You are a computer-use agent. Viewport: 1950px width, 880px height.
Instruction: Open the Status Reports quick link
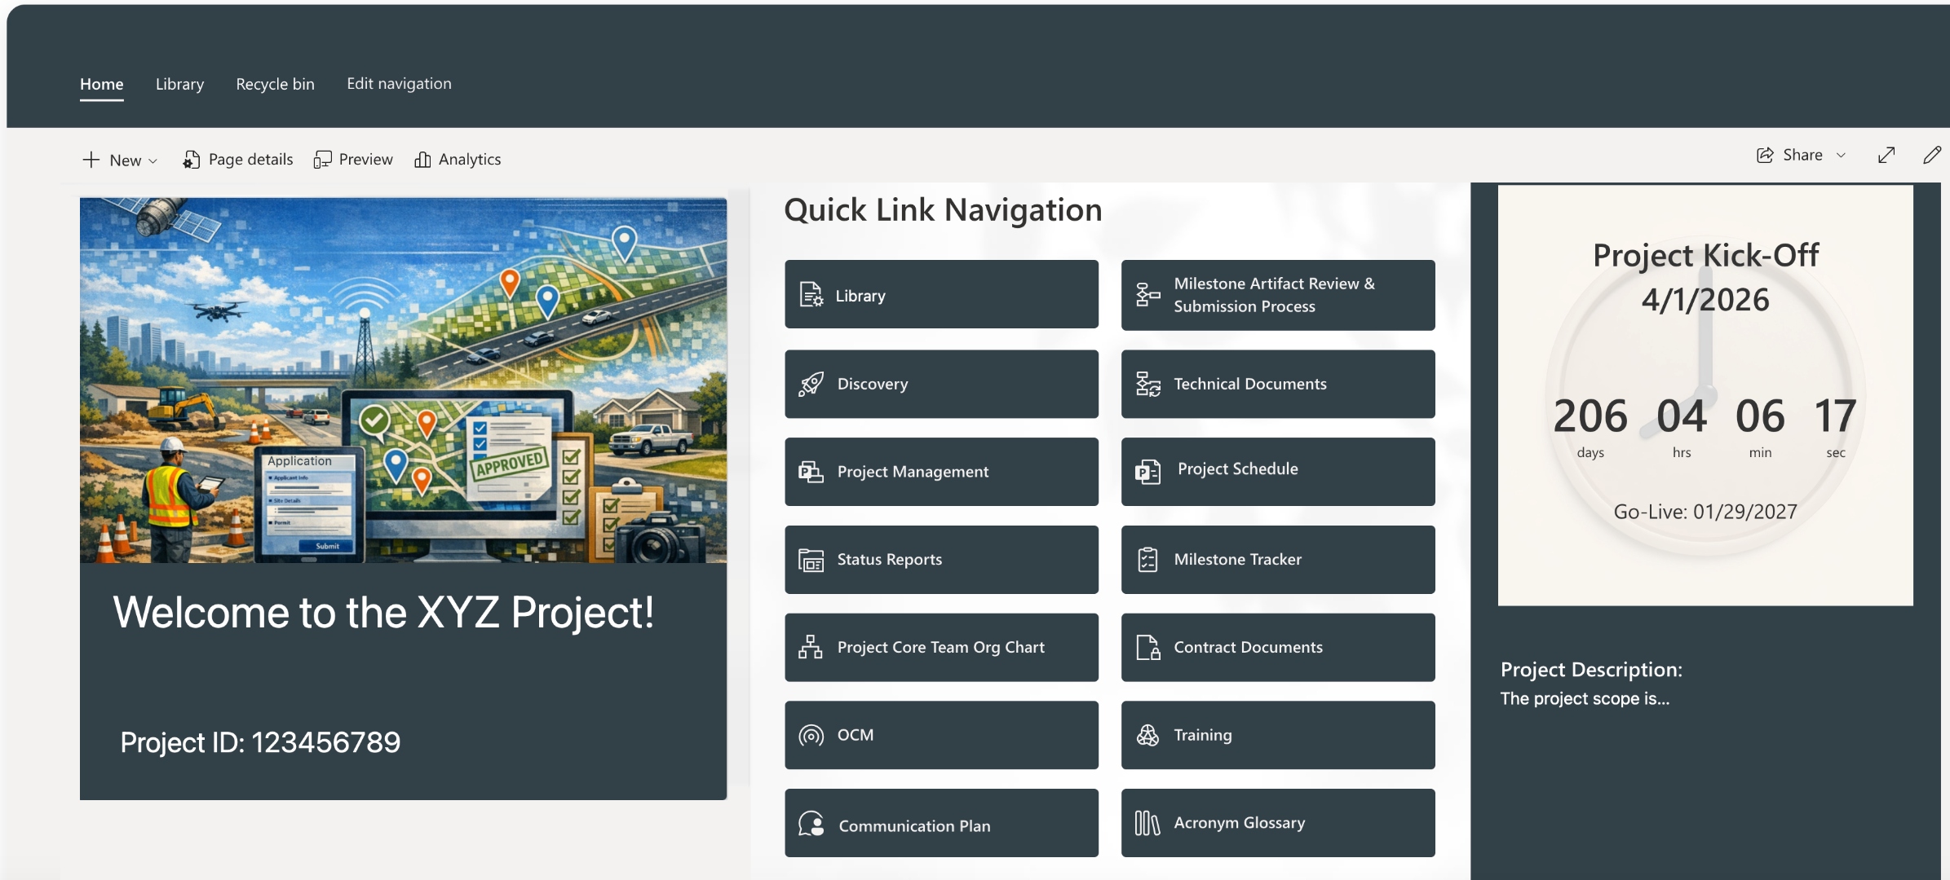941,560
